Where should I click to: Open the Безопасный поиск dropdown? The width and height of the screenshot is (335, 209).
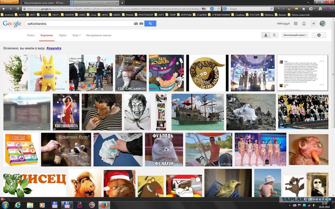(295, 35)
